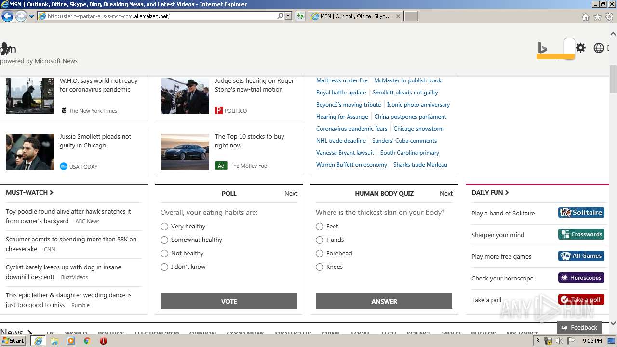
Task: Show hidden system tray icons arrow
Action: pyautogui.click(x=537, y=341)
